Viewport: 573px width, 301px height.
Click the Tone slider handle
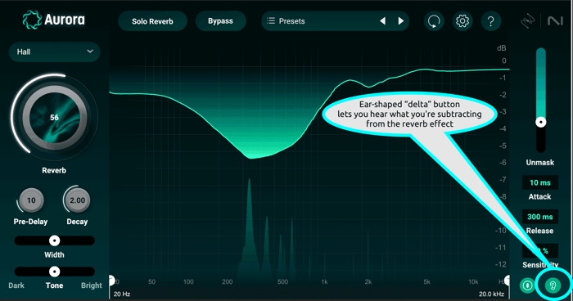coord(55,272)
